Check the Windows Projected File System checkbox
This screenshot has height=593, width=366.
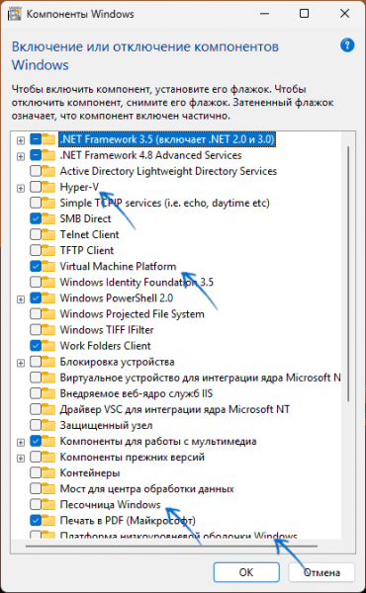[36, 314]
